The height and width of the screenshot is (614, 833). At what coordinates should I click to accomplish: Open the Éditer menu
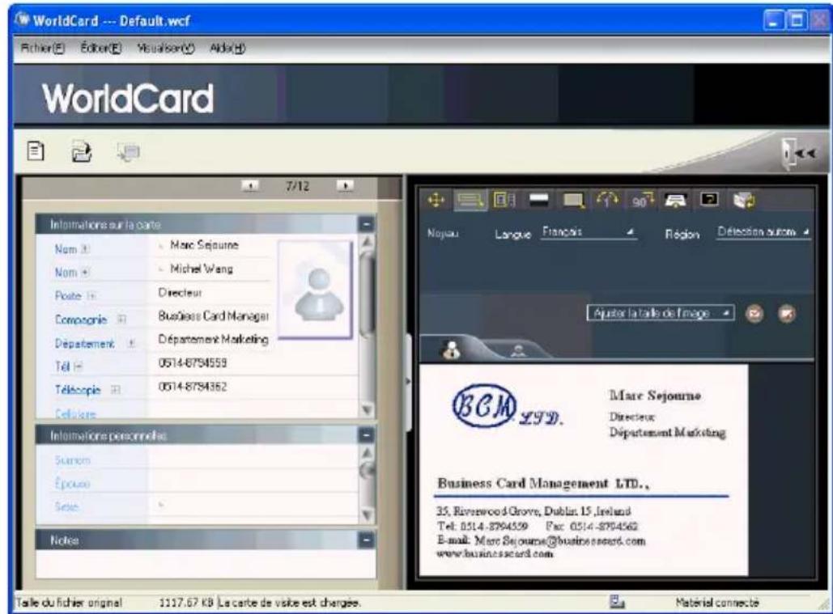tap(100, 49)
